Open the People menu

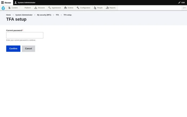tap(98, 8)
